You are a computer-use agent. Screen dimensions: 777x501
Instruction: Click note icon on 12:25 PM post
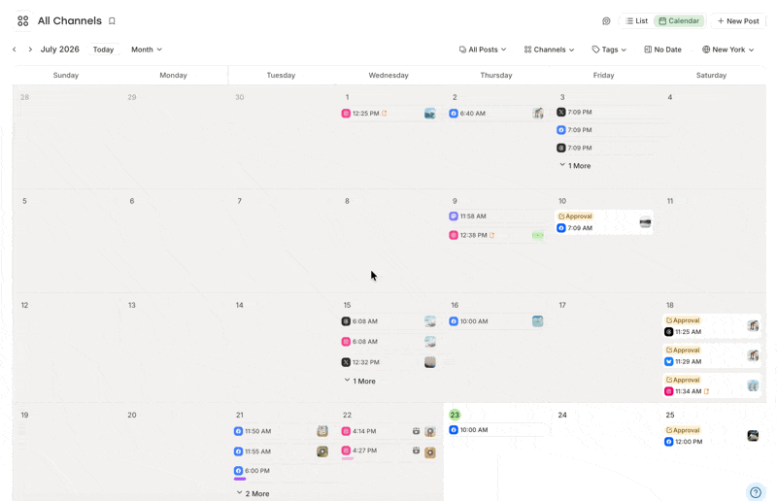(x=384, y=114)
